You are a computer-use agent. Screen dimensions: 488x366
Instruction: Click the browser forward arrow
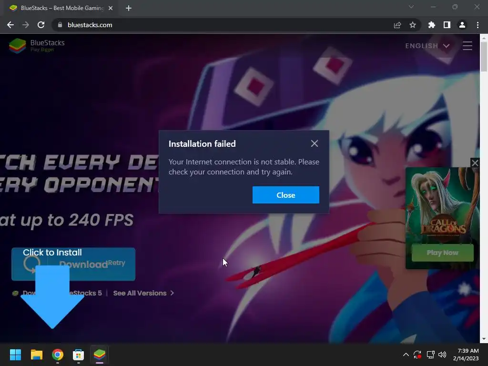point(26,25)
